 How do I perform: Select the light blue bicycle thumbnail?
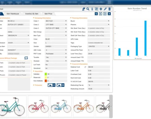61,106
